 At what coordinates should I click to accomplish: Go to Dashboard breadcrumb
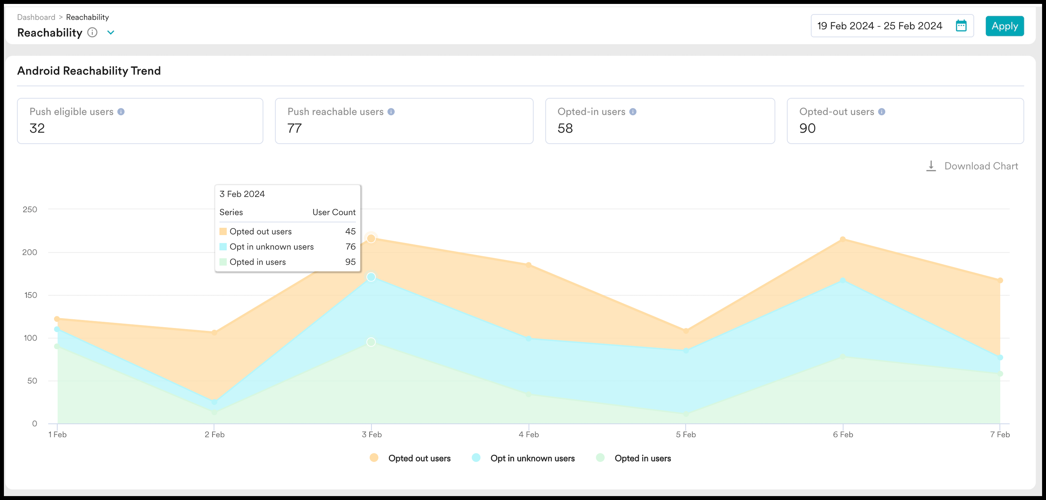pos(36,17)
